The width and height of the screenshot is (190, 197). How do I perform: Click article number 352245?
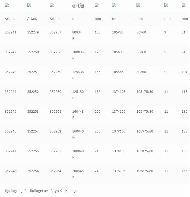click(10, 112)
